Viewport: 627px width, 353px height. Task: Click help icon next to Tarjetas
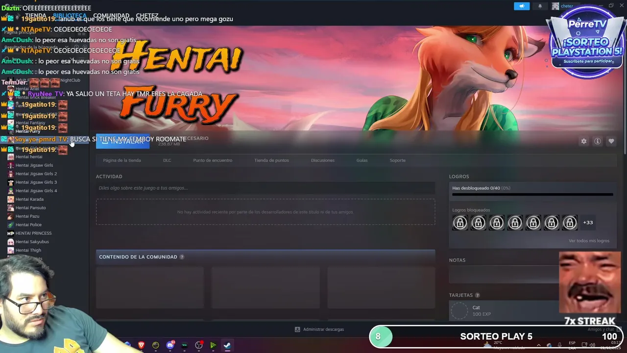click(478, 295)
